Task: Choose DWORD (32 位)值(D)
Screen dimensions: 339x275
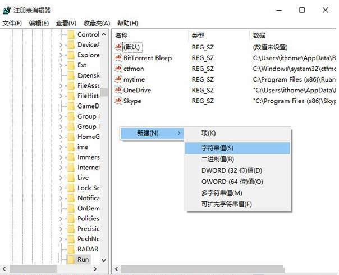Action: 237,170
